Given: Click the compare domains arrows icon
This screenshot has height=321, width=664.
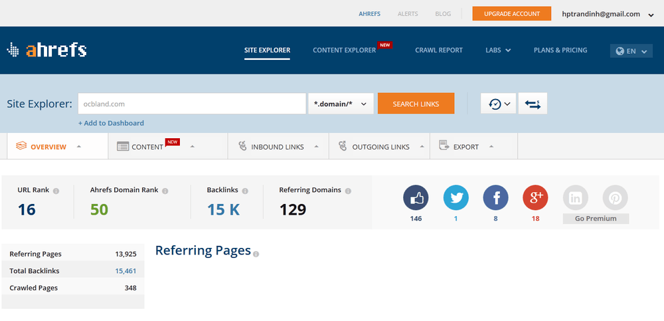Looking at the screenshot, I should [533, 104].
